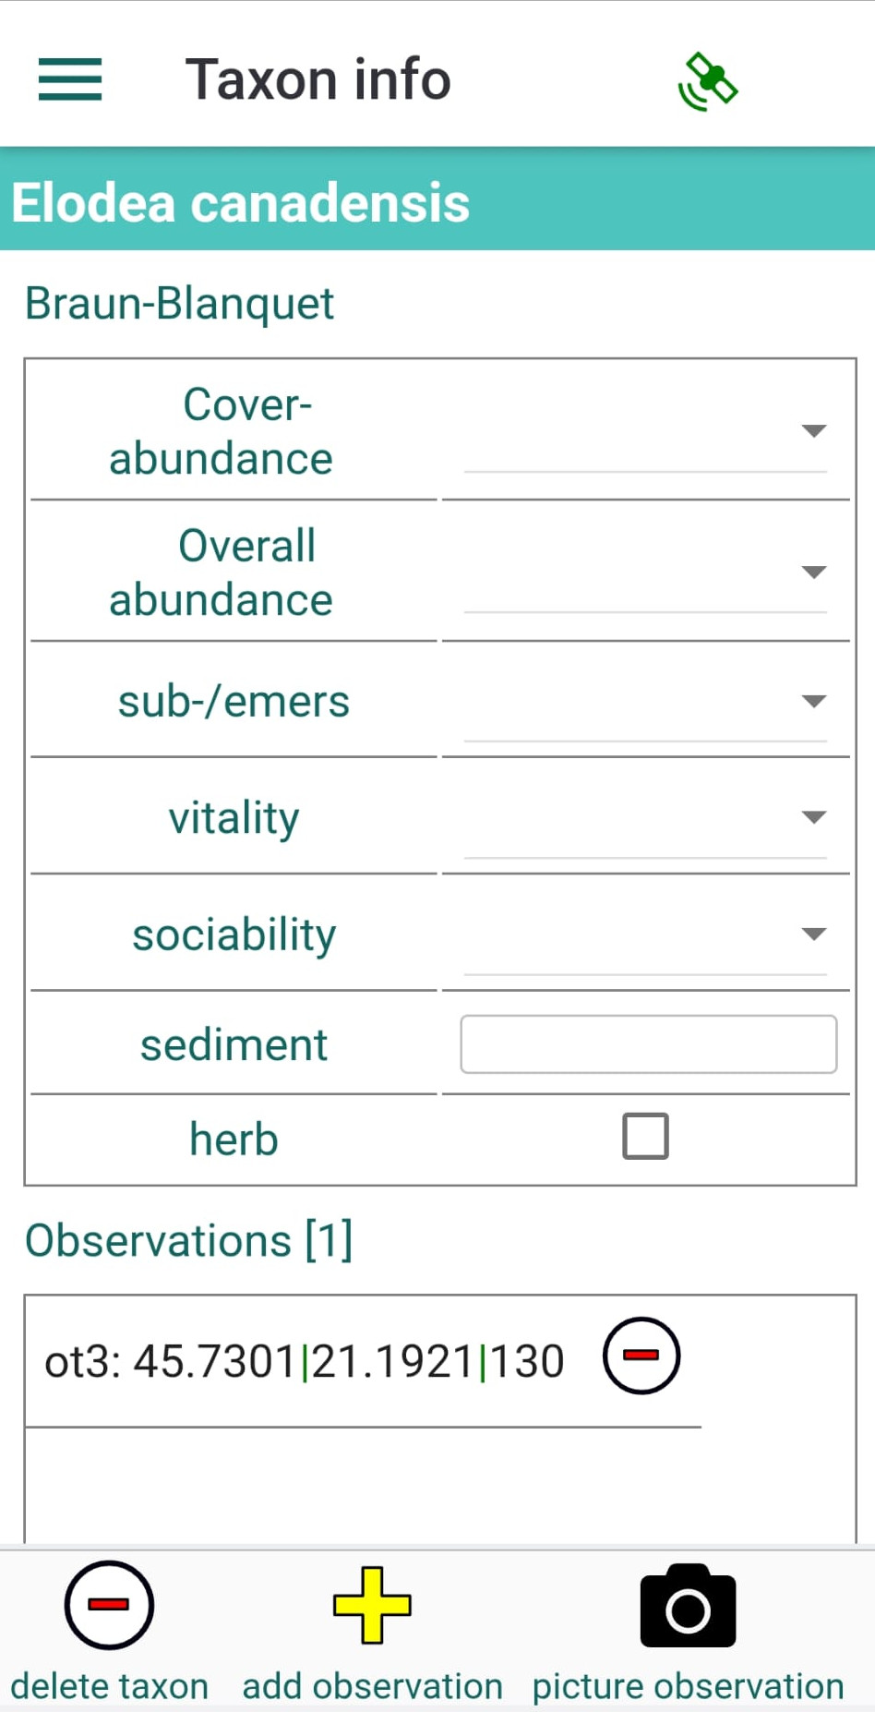The width and height of the screenshot is (875, 1712).
Task: Tap the Elodea canadensis taxon header
Action: coord(241,203)
